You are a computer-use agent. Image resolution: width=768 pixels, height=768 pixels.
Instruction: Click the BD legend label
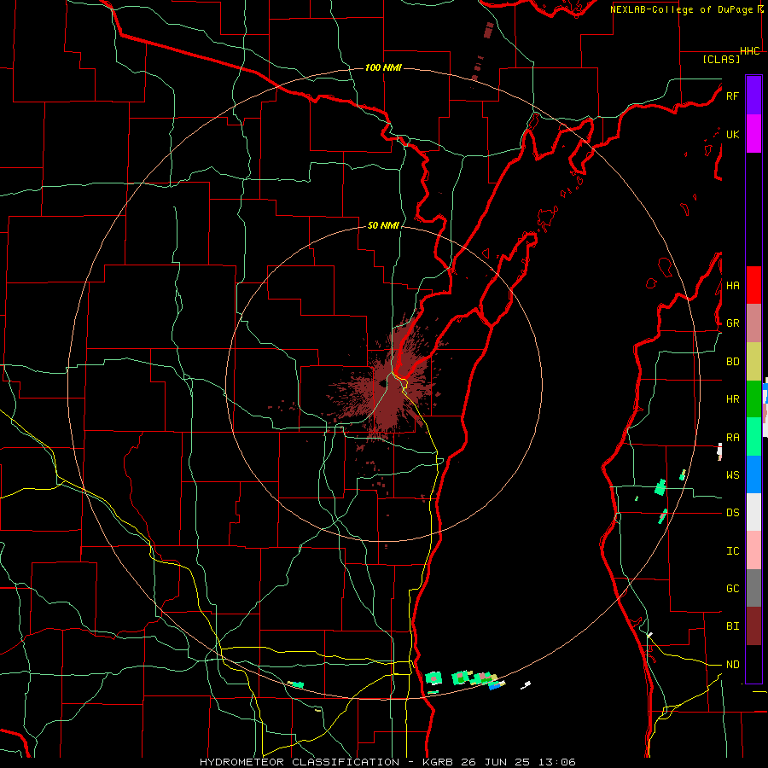point(732,362)
